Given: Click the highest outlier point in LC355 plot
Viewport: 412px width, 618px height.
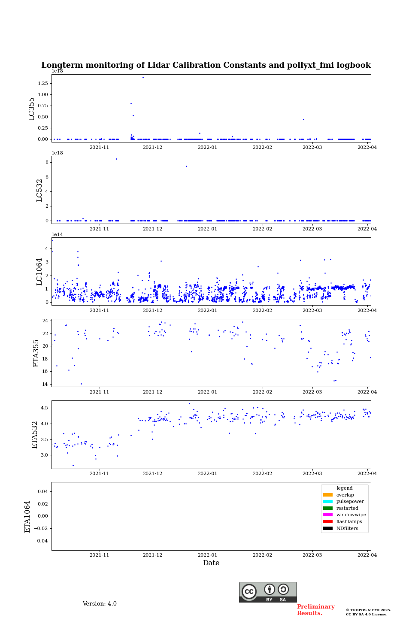Looking at the screenshot, I should tap(143, 77).
